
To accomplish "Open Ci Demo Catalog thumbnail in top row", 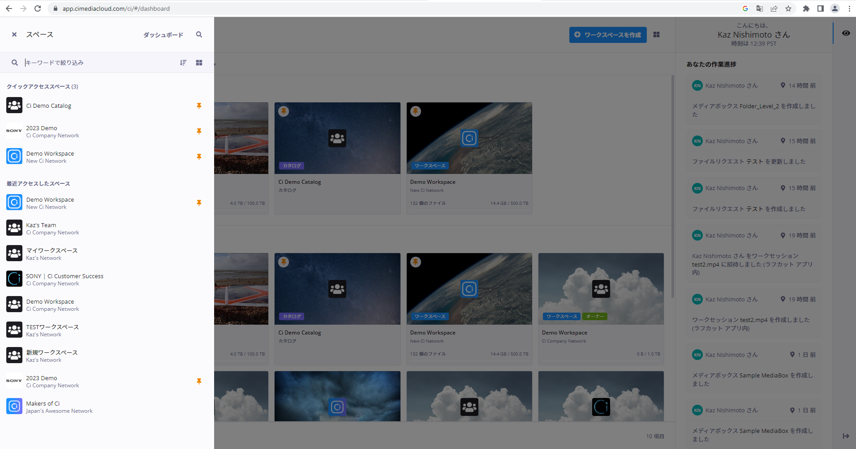I will pos(337,138).
